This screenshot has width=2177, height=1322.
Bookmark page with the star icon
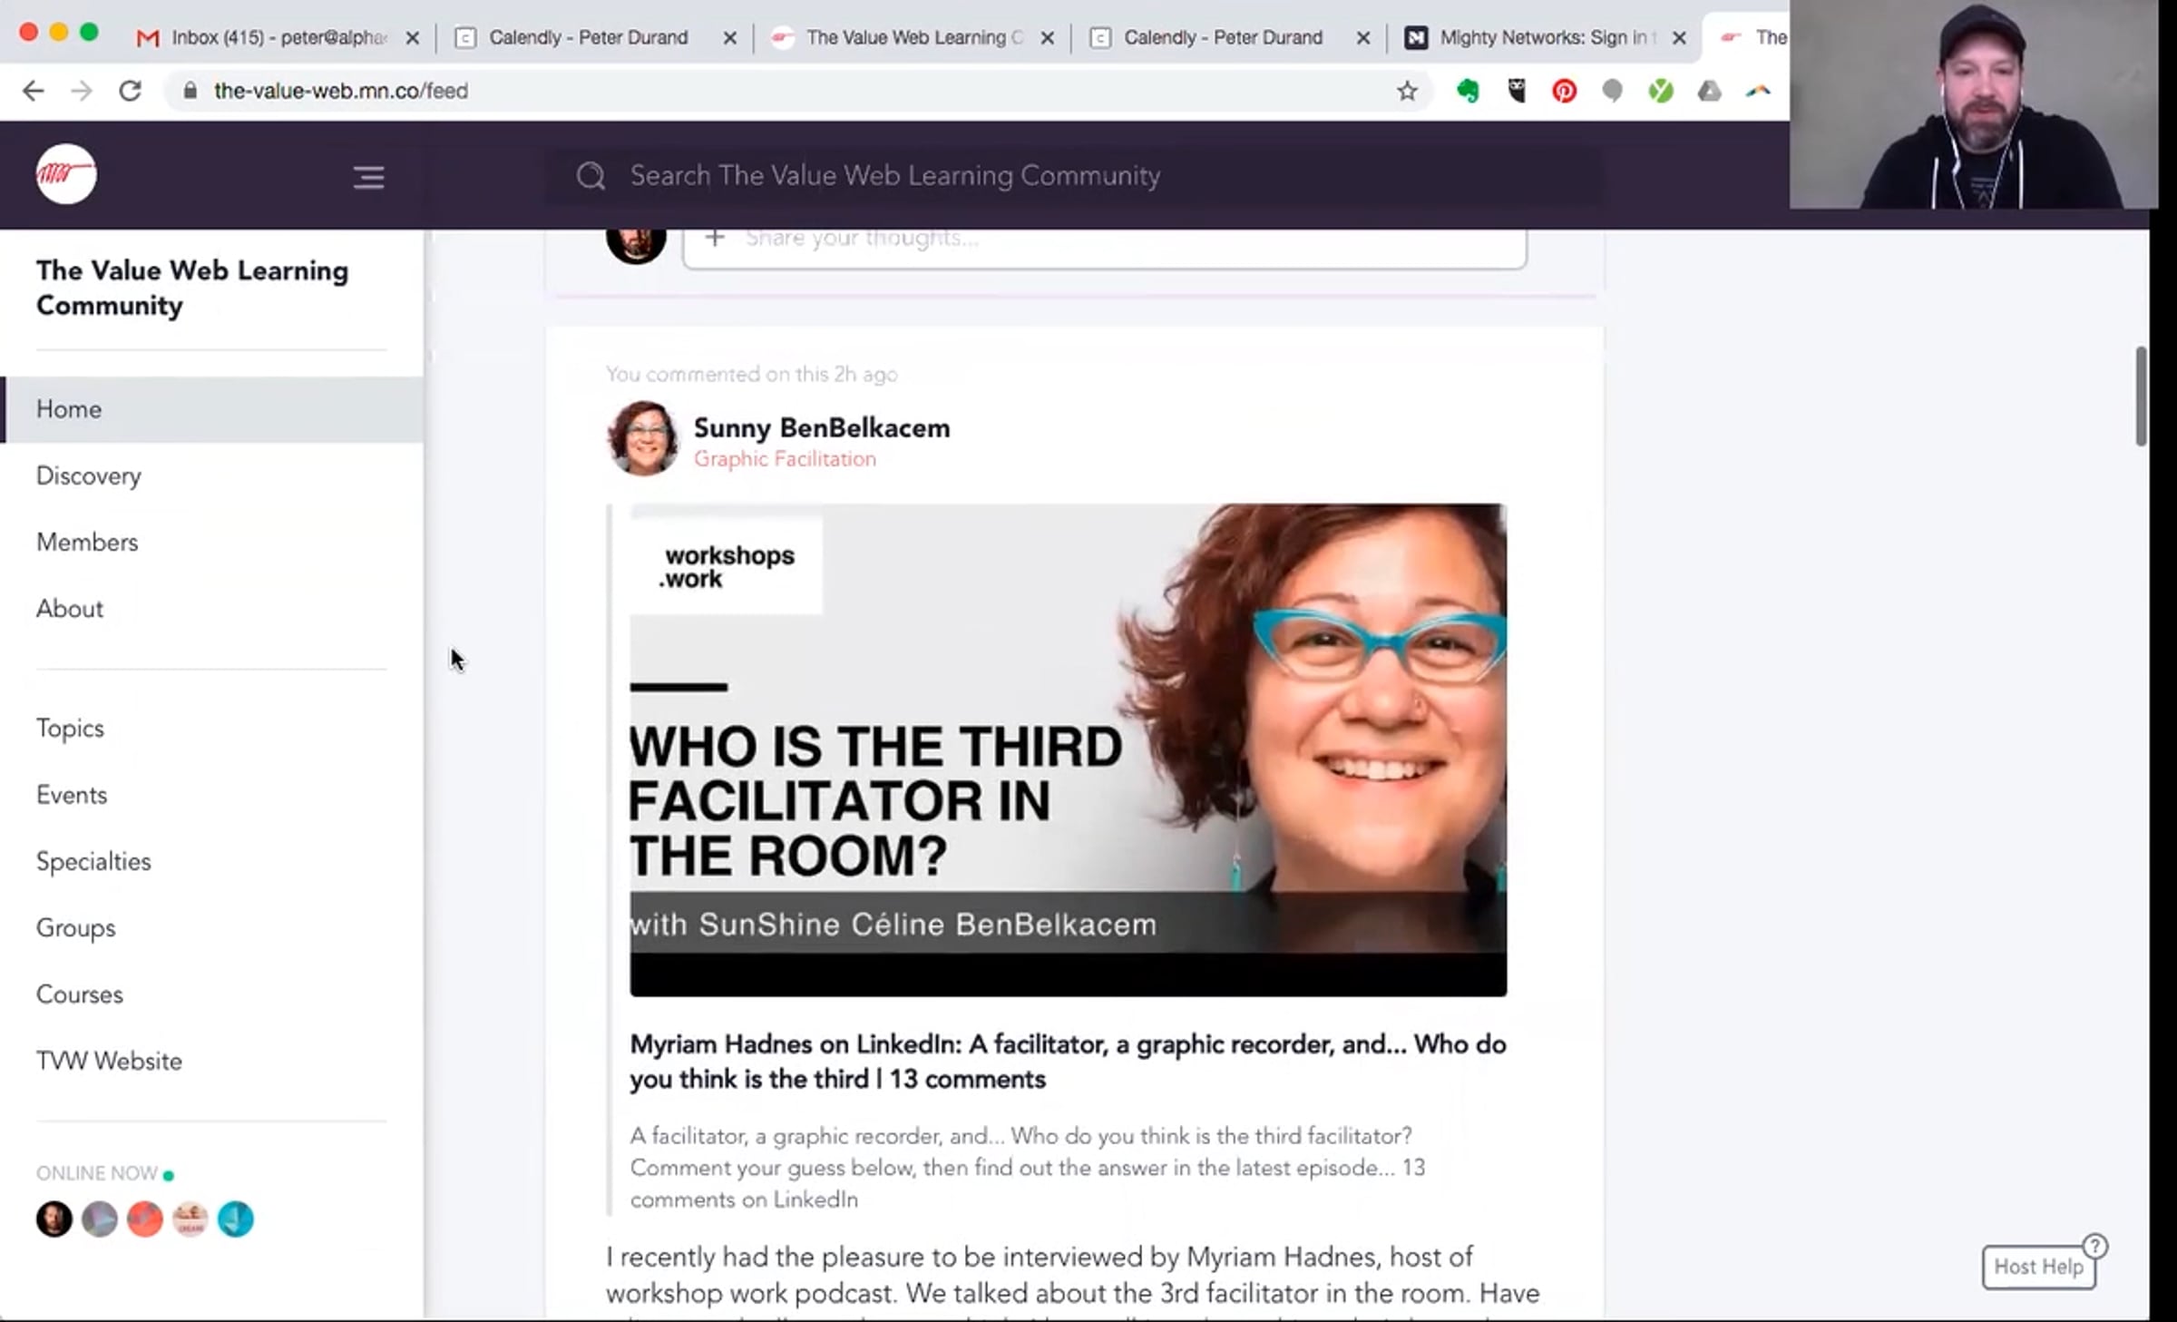click(1407, 91)
